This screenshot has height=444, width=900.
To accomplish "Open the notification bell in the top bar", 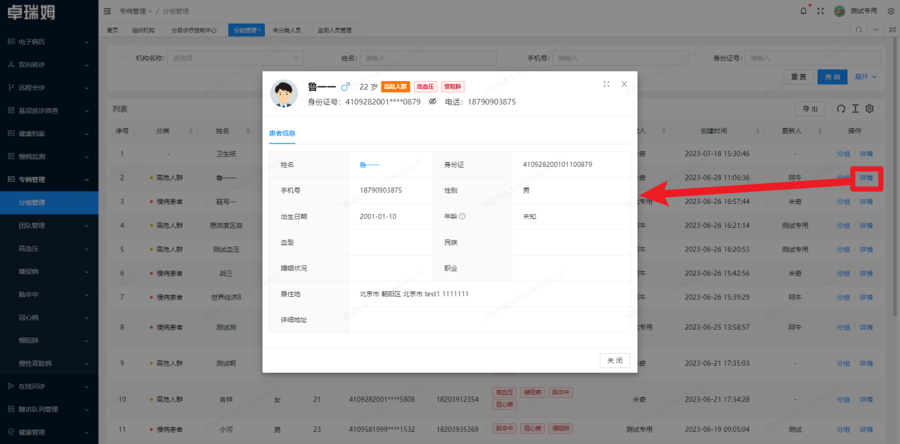I will [803, 11].
